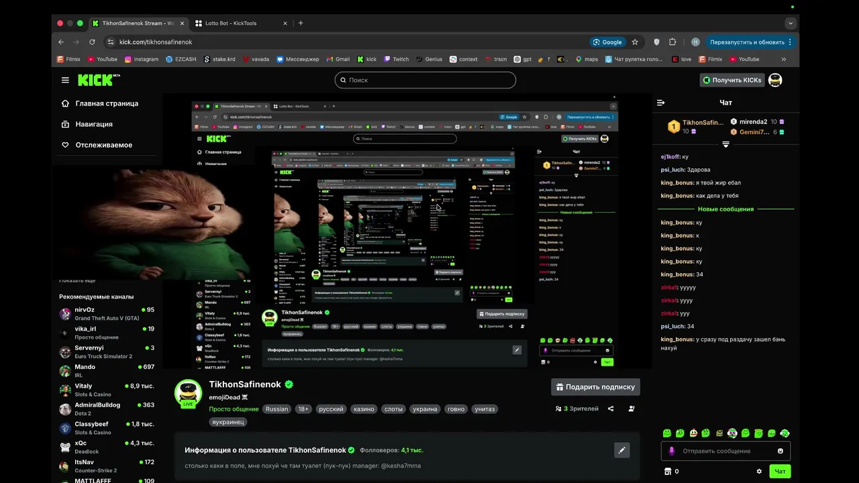Switch to the Lotto Bot - KickTools tab
The width and height of the screenshot is (859, 483).
tap(242, 23)
